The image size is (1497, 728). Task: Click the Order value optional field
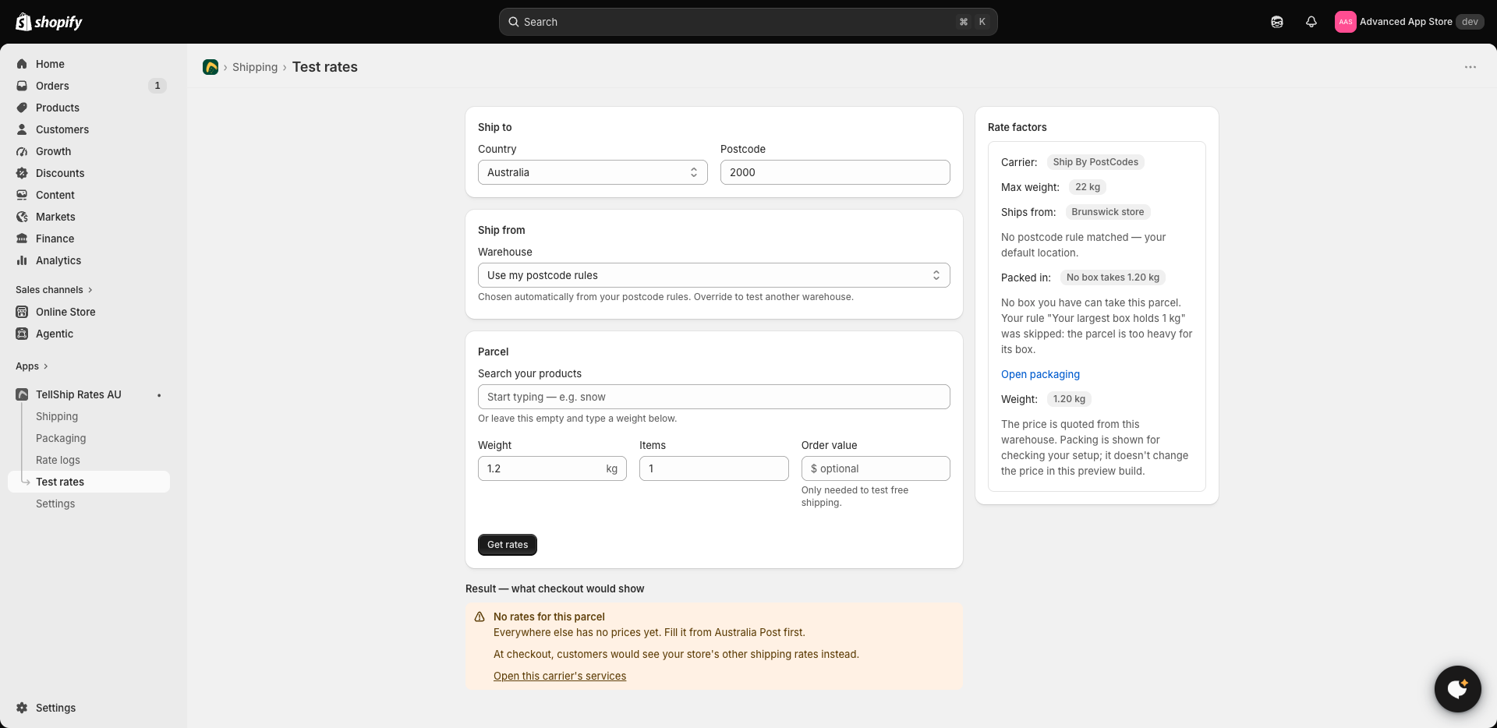tap(876, 468)
